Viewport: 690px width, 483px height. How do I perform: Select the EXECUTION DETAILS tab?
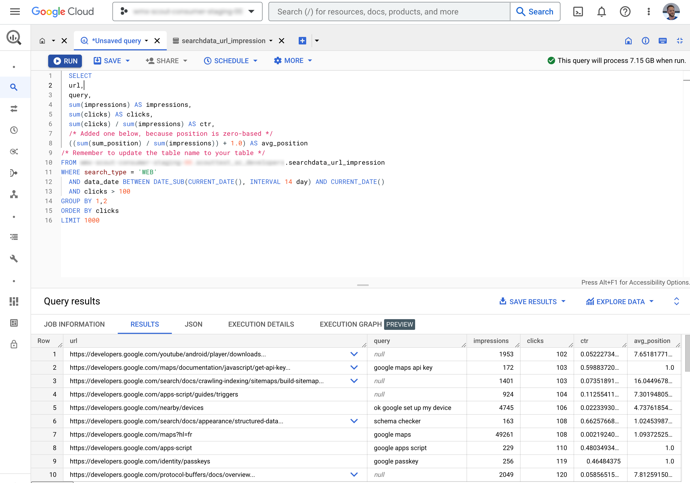click(261, 324)
